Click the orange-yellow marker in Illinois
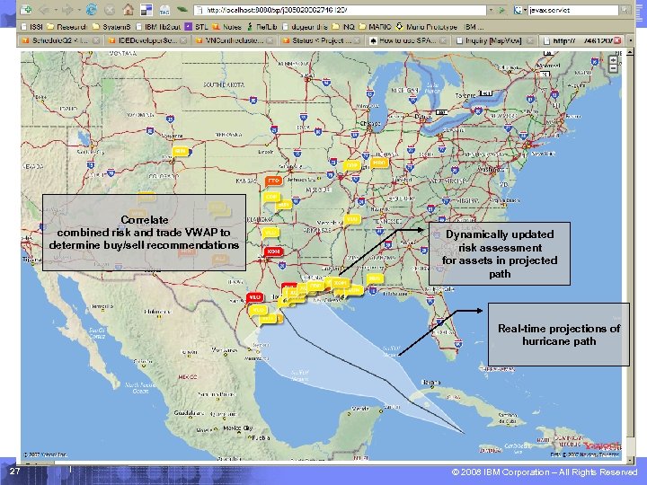Viewport: 647px width, 485px height. [x=378, y=163]
